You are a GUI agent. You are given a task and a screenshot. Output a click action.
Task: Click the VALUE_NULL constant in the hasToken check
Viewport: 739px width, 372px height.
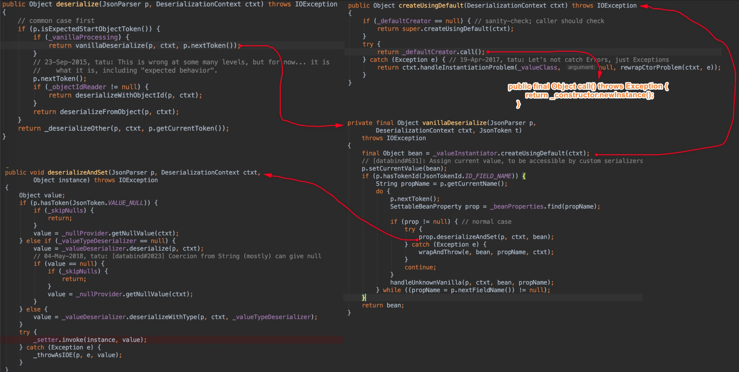coord(126,203)
